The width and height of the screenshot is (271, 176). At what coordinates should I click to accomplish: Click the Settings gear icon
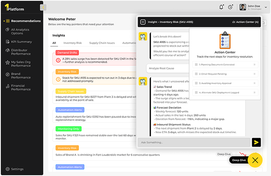point(7,169)
